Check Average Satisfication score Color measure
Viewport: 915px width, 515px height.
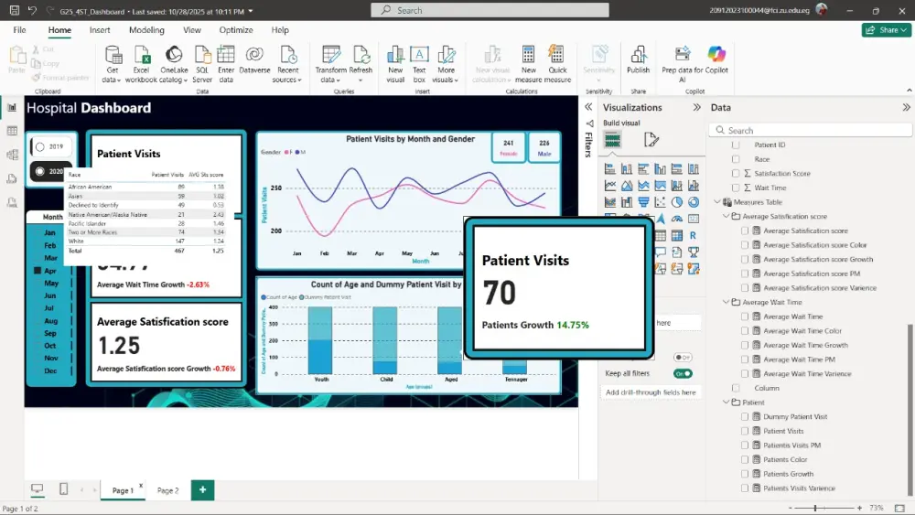click(745, 245)
